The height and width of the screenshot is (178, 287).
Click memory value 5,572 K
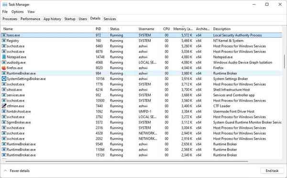(187, 35)
